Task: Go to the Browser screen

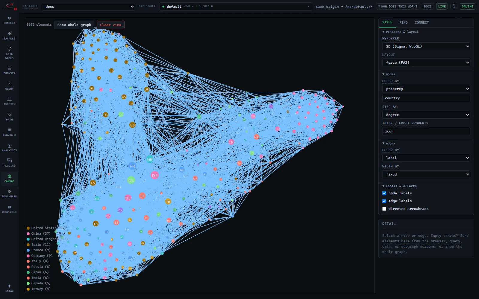Action: [x=9, y=71]
